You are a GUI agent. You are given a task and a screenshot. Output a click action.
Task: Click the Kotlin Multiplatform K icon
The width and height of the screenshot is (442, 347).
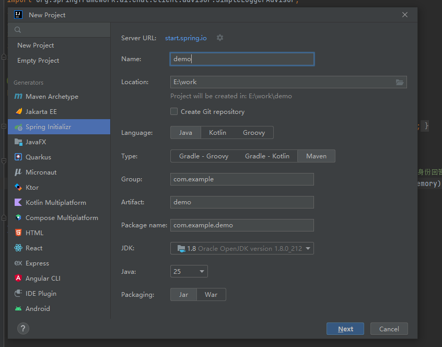pos(18,202)
